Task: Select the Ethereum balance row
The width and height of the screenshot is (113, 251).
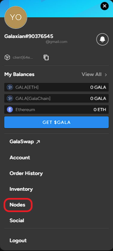Action: [56, 110]
